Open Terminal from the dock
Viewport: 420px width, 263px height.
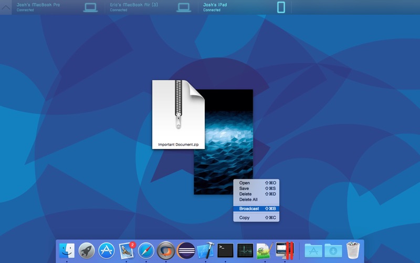coord(225,250)
